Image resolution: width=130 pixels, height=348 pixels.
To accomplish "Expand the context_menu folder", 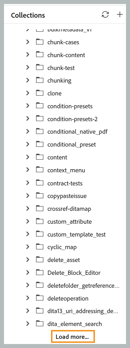I will 28,170.
